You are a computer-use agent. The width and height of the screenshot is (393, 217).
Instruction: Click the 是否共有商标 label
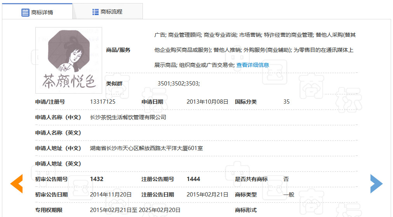click(251, 179)
